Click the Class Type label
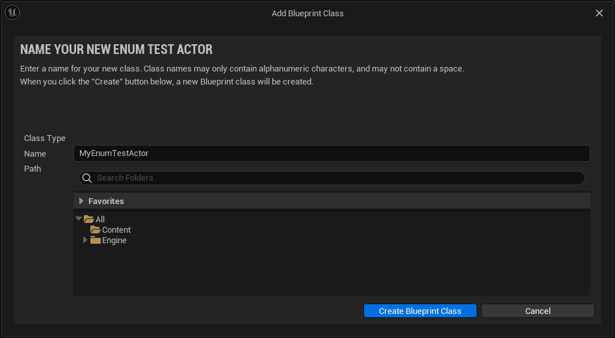 (45, 138)
